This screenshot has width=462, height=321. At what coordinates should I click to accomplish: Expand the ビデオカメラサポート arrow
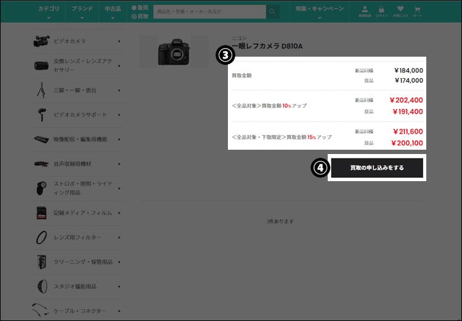point(120,115)
